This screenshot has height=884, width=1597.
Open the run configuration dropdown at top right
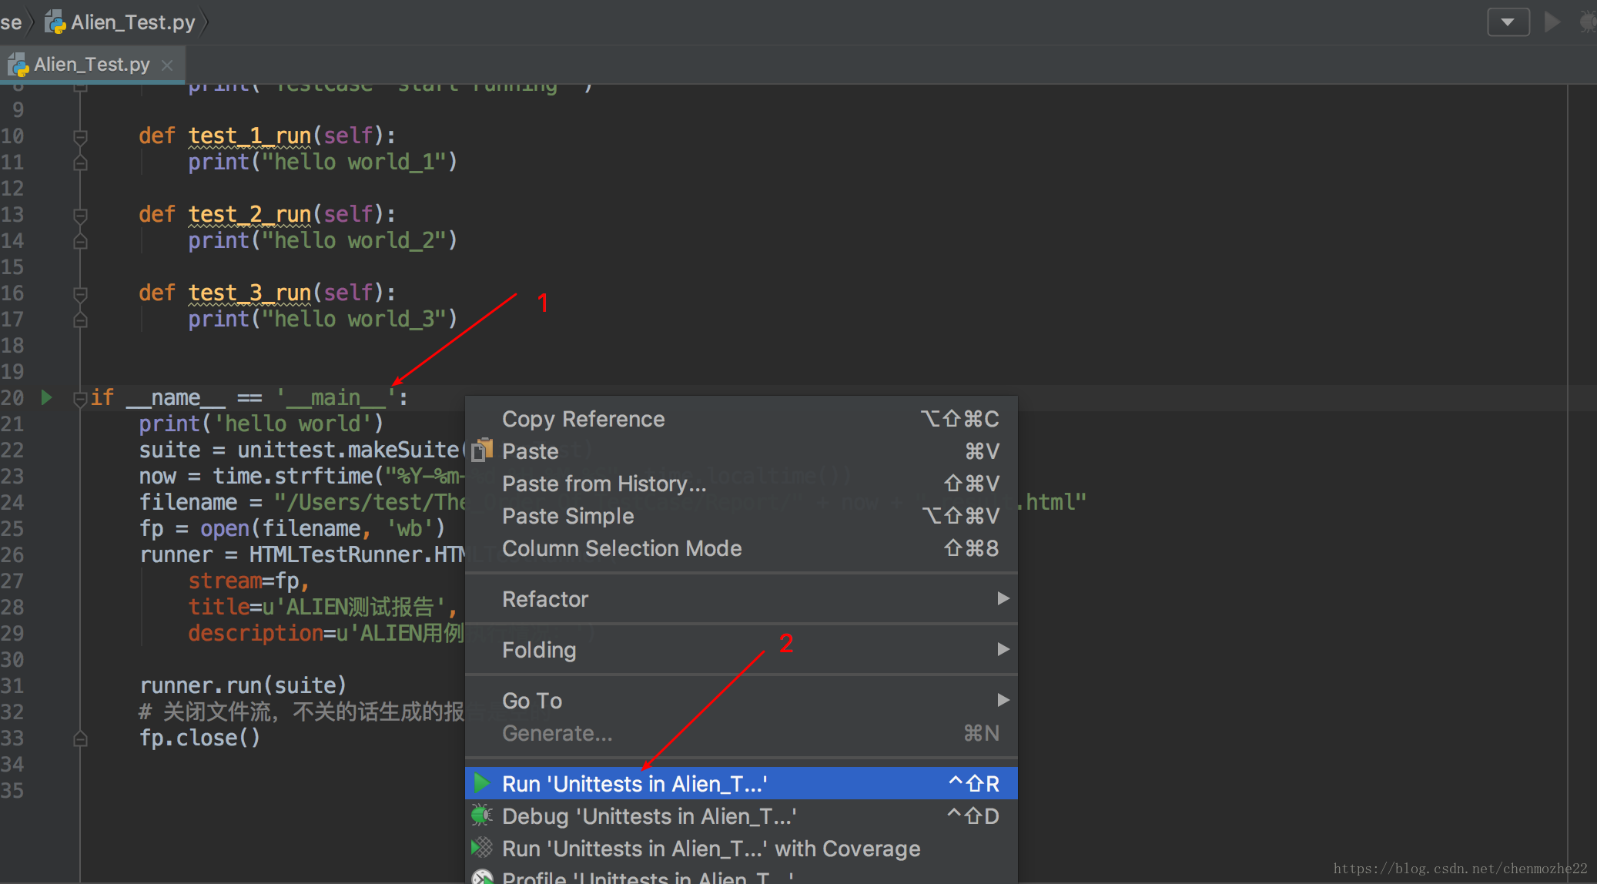click(1508, 22)
